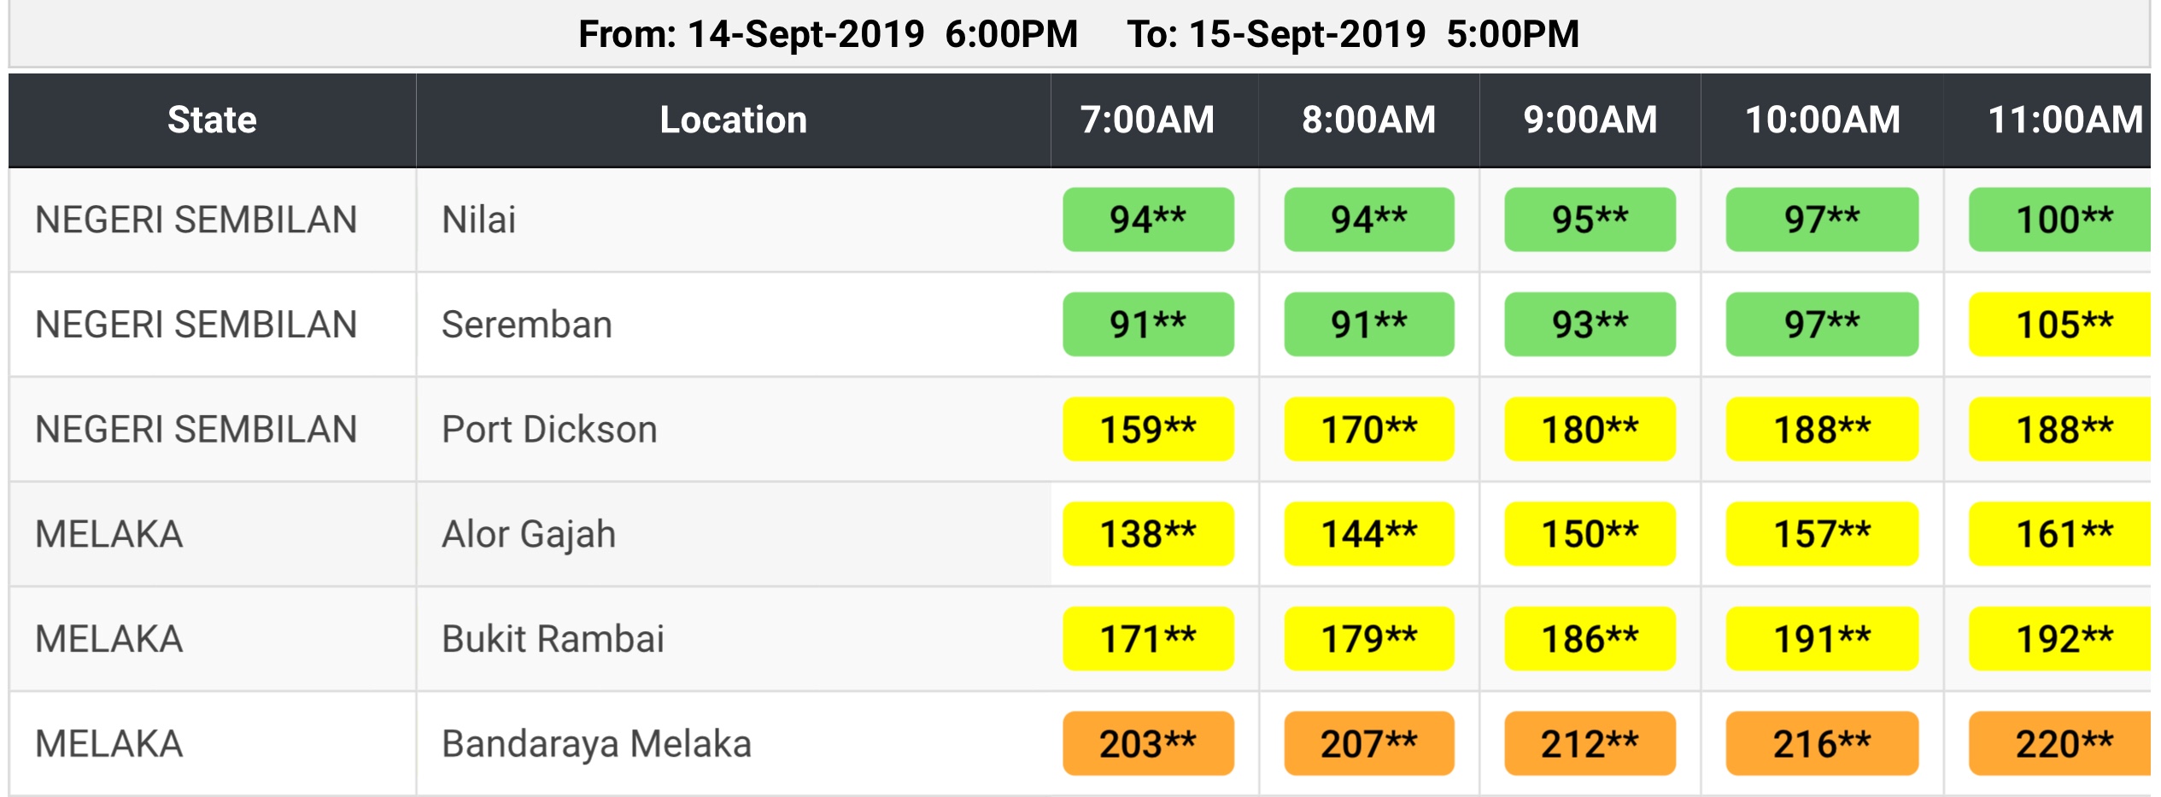Image resolution: width=2161 pixels, height=797 pixels.
Task: Click the 191** Bukit Rambai reading
Action: click(1822, 639)
